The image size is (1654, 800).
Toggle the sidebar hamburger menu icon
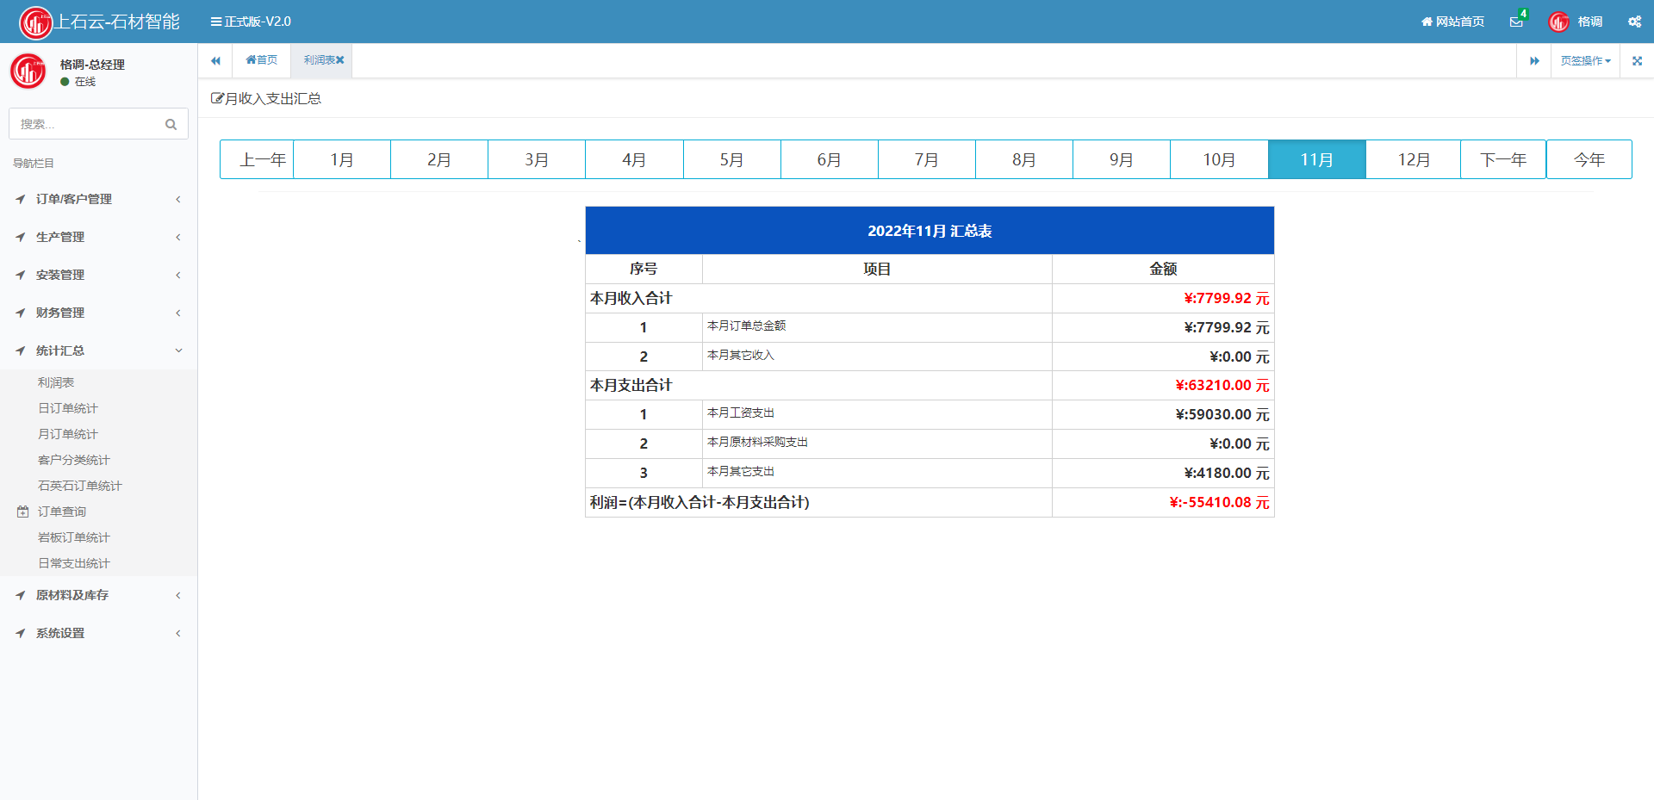point(216,22)
